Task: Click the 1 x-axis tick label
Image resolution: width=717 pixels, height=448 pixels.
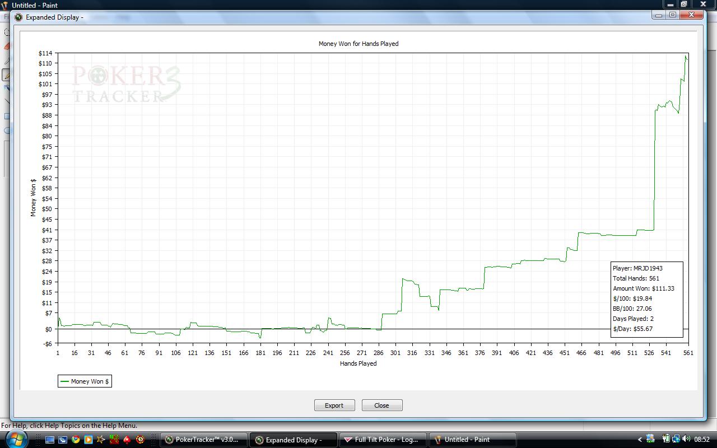Action: click(58, 353)
